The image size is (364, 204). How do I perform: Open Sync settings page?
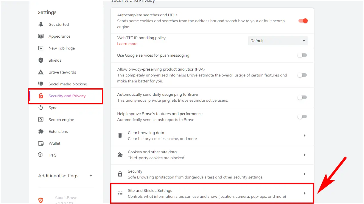53,108
